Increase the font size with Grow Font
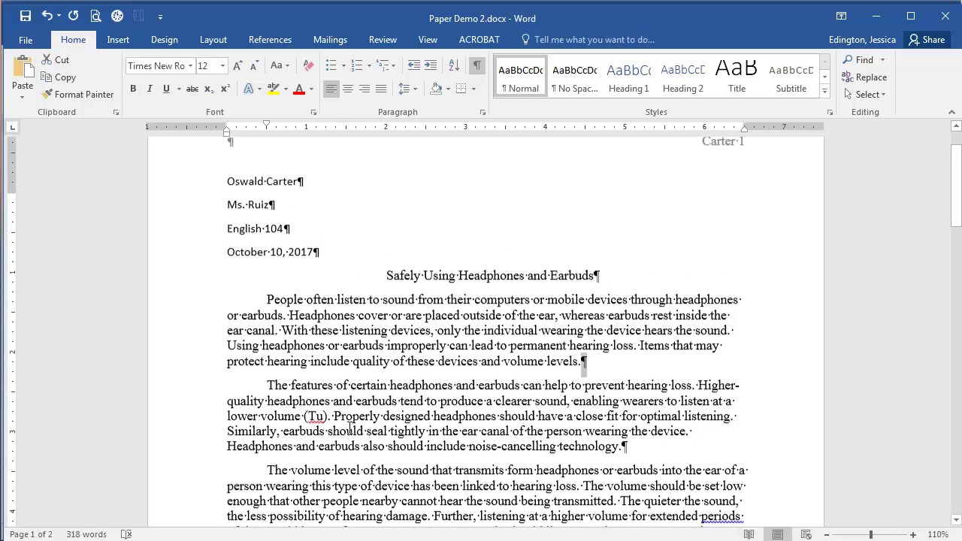The image size is (962, 541). 237,66
